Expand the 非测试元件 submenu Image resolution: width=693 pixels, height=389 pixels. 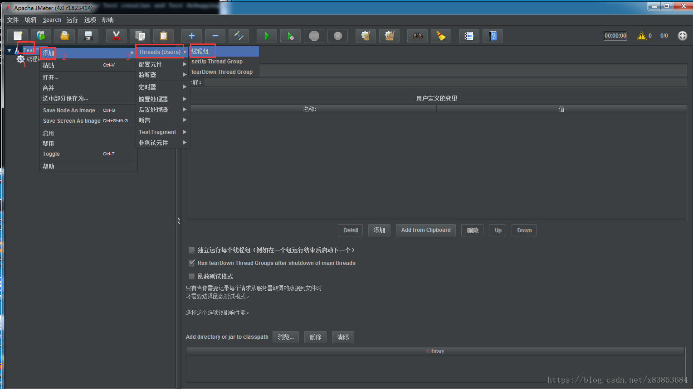[x=162, y=143]
